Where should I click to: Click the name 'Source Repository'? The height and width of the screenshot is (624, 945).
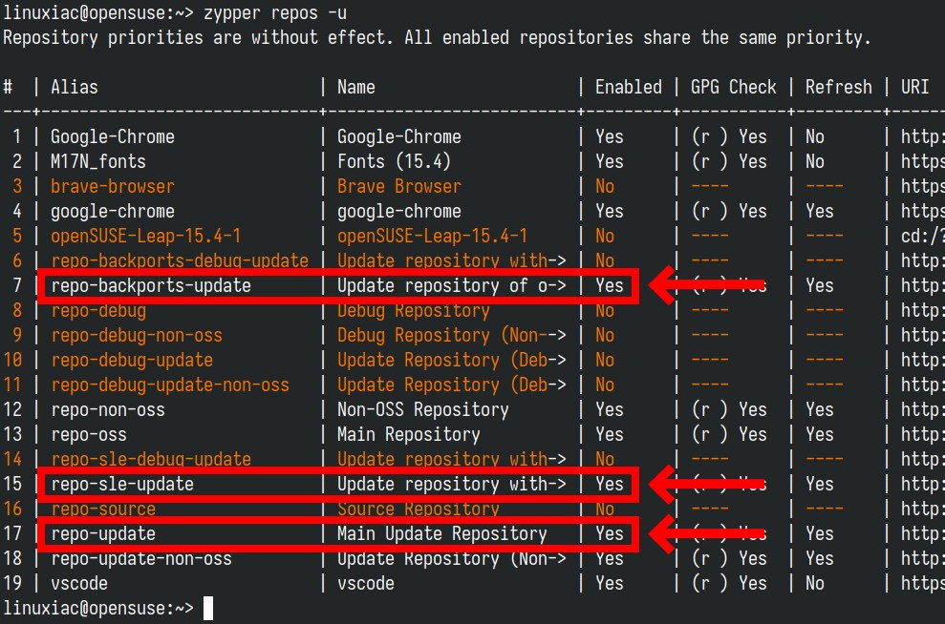tap(418, 510)
